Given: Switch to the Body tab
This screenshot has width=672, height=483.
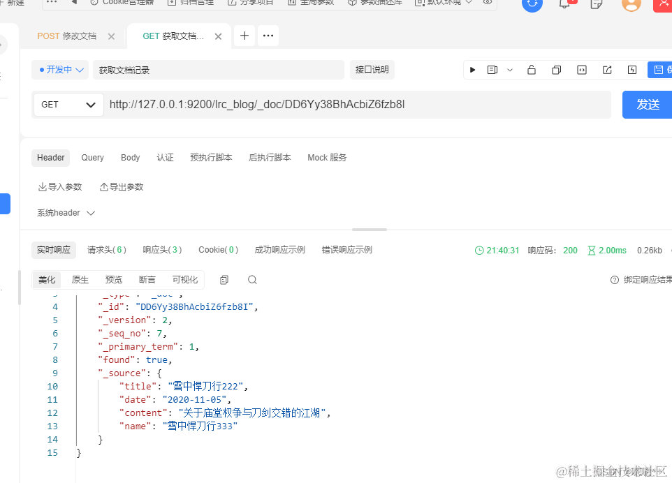Looking at the screenshot, I should 130,157.
